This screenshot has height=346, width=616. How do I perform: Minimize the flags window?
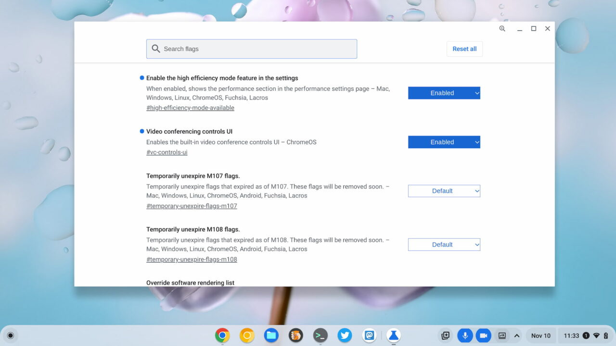[x=520, y=29]
